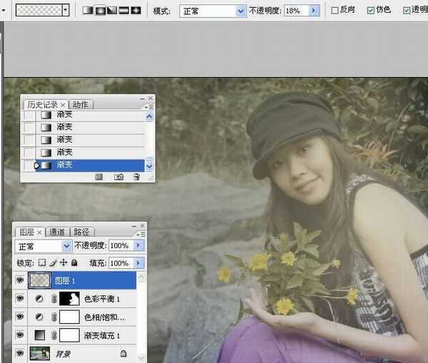Switch to the 通道 (Channels) tab
This screenshot has height=363, width=428.
[x=58, y=232]
